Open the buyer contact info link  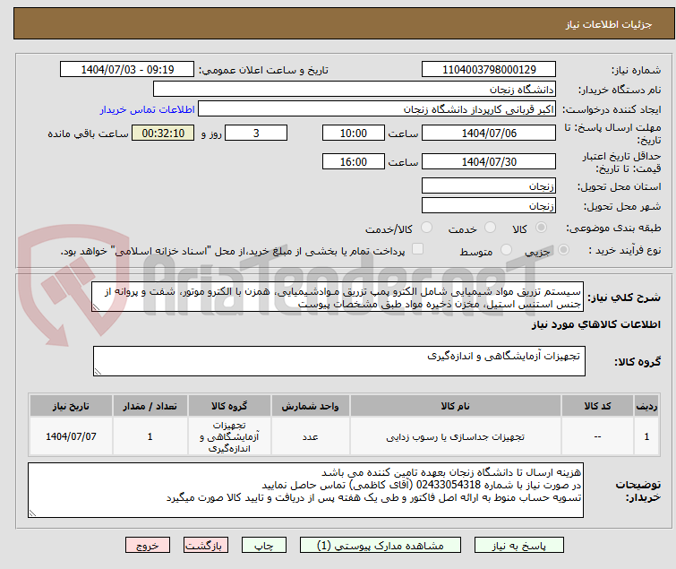coord(148,109)
